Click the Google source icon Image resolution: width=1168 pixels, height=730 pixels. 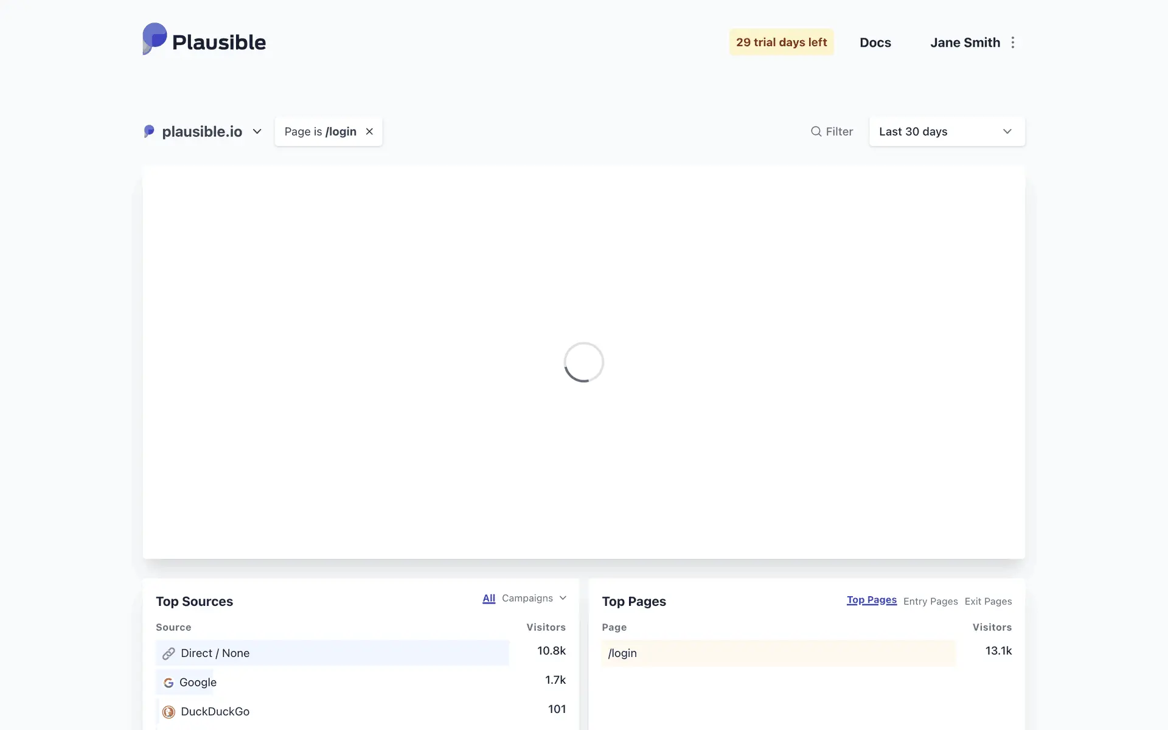[x=169, y=683]
